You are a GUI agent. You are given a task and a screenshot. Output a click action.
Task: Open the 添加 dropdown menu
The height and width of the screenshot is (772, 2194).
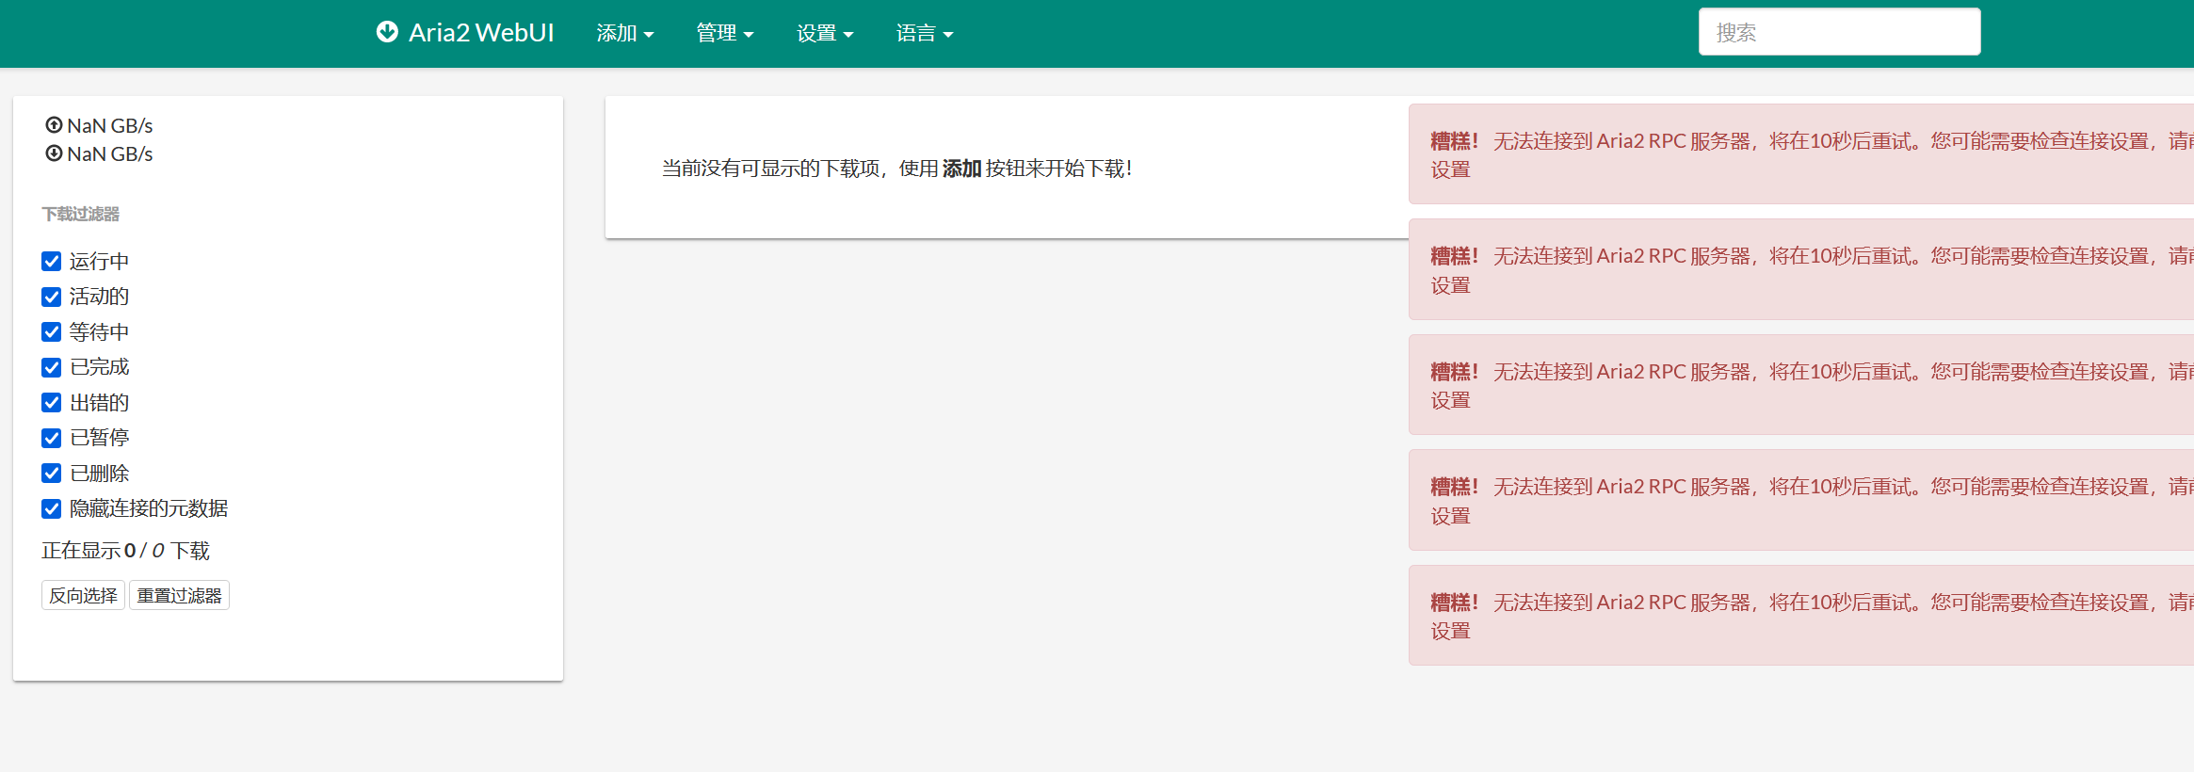tap(625, 33)
